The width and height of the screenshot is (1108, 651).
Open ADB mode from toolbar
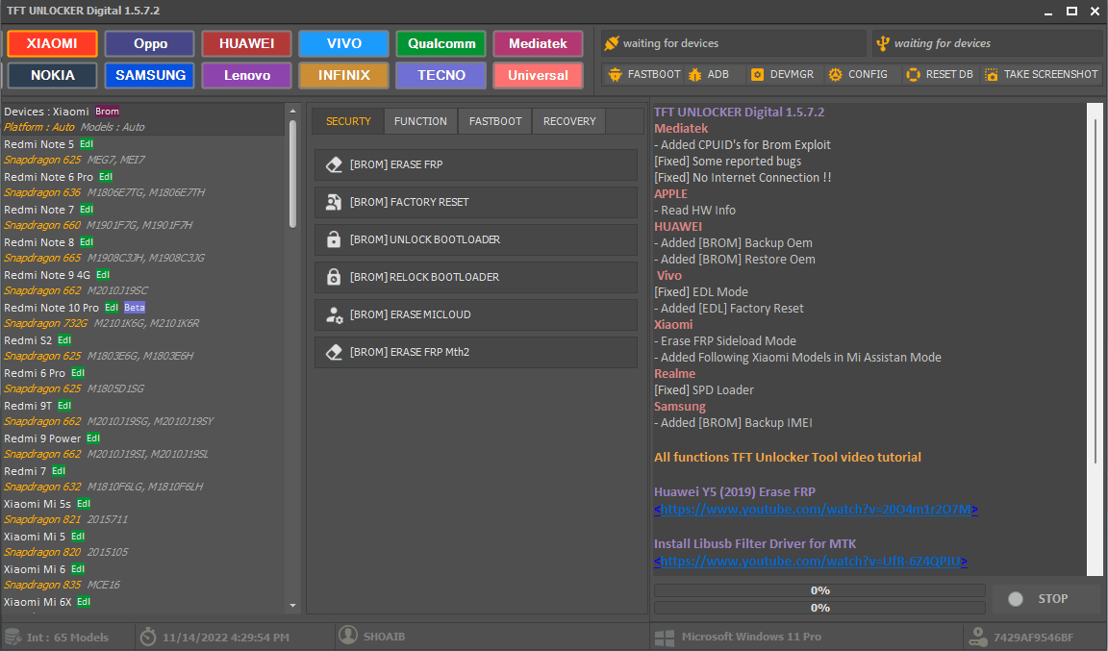click(694, 74)
